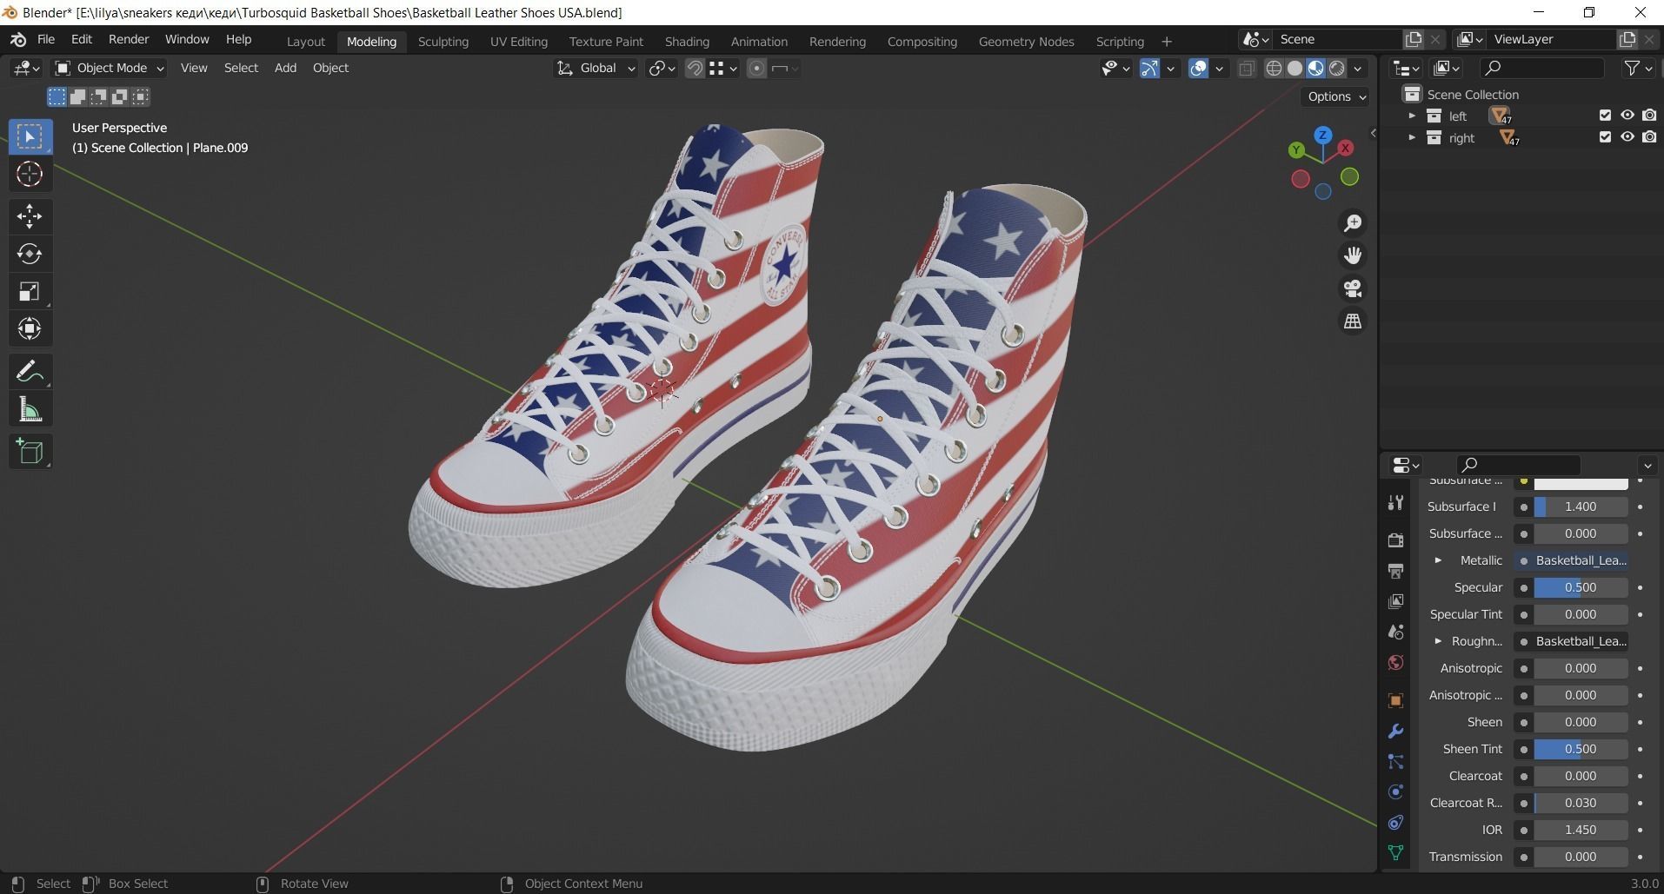Open the File menu

click(46, 39)
